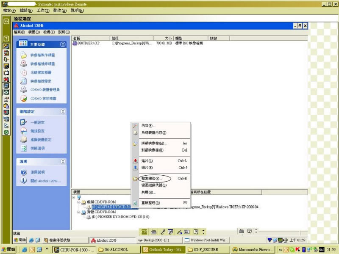Collapse the 虛擬 CD/DVD-ROM tree node
Viewport: 339px width, 254px height.
(78, 202)
